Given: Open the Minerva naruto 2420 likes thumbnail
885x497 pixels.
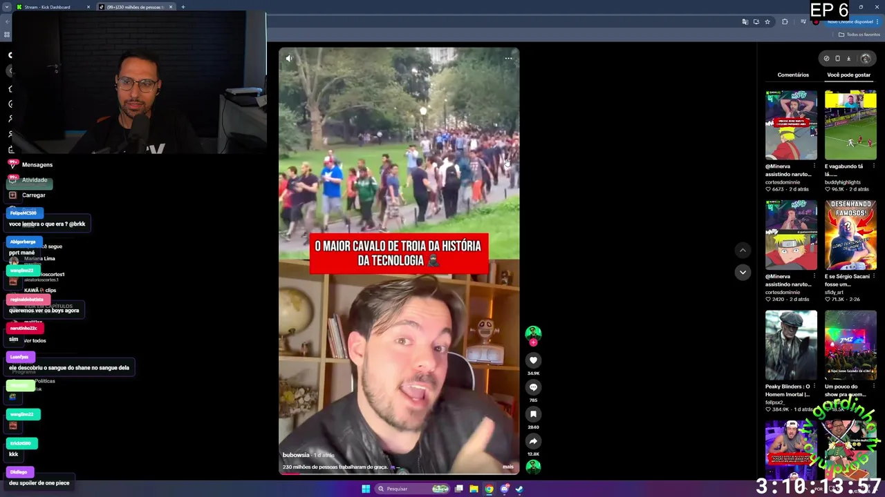Looking at the screenshot, I should [x=791, y=235].
